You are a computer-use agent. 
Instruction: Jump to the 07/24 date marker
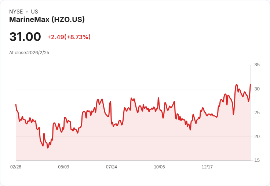pos(112,167)
